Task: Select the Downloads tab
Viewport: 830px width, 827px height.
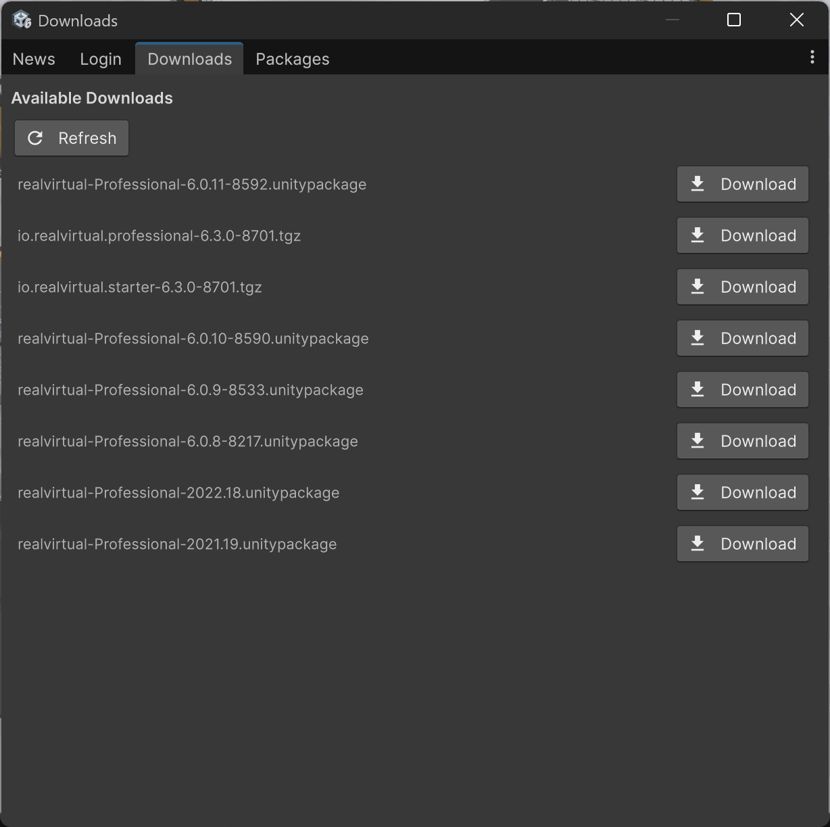Action: [189, 60]
